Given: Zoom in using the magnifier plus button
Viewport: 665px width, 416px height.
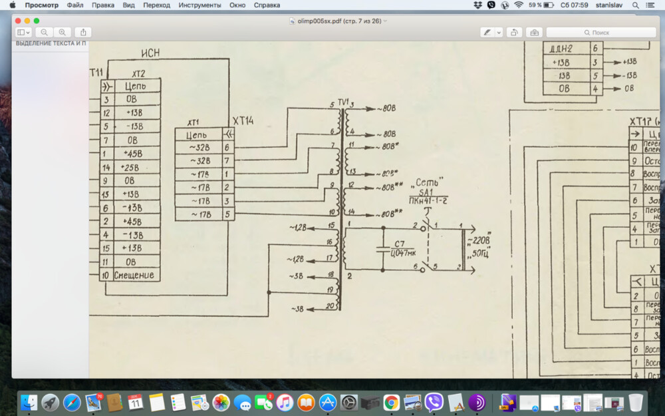Looking at the screenshot, I should 63,32.
